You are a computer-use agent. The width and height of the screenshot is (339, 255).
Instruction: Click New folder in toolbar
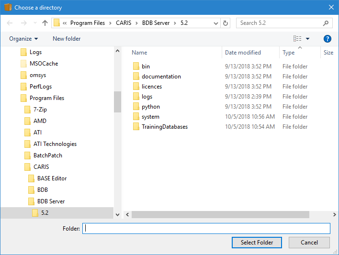tap(67, 39)
